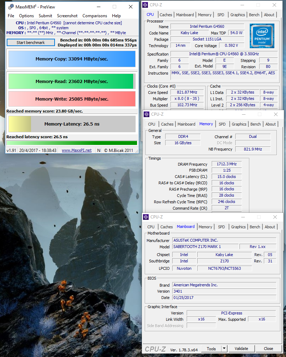Click the Memory-Read result bar
Screen dimensions: 286x357
(x=72, y=81)
